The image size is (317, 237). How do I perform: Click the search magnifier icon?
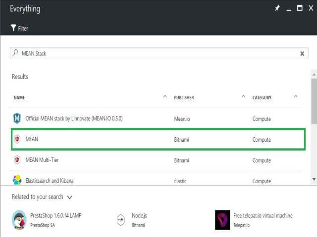click(16, 53)
